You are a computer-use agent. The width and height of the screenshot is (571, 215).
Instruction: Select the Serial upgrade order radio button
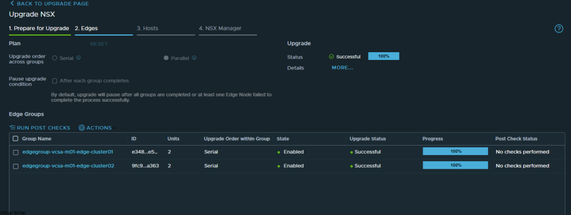point(55,58)
